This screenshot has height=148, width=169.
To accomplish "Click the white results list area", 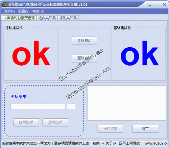I will 126,103.
